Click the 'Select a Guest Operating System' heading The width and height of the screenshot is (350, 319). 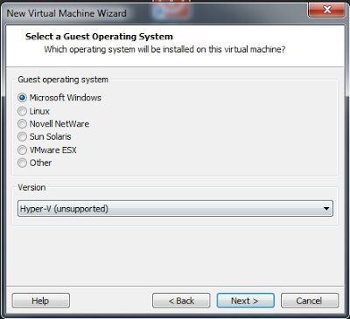99,37
